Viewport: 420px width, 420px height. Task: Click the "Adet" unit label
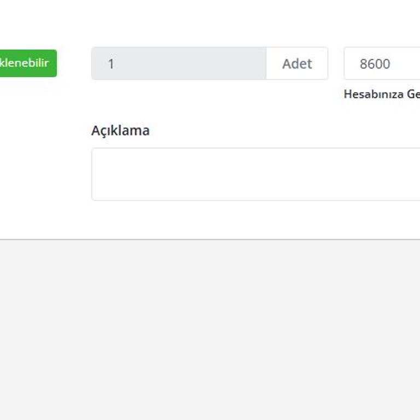click(297, 63)
